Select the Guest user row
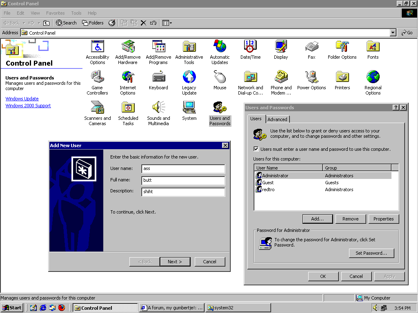This screenshot has height=313, width=418. (268, 183)
